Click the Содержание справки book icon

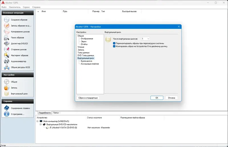(7, 108)
